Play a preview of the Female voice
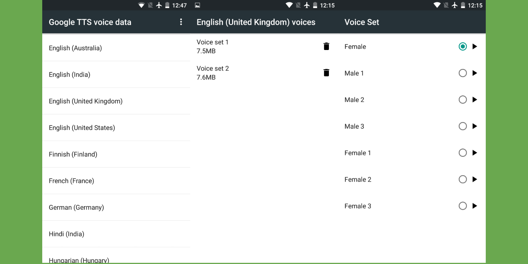Image resolution: width=528 pixels, height=264 pixels. (x=475, y=46)
